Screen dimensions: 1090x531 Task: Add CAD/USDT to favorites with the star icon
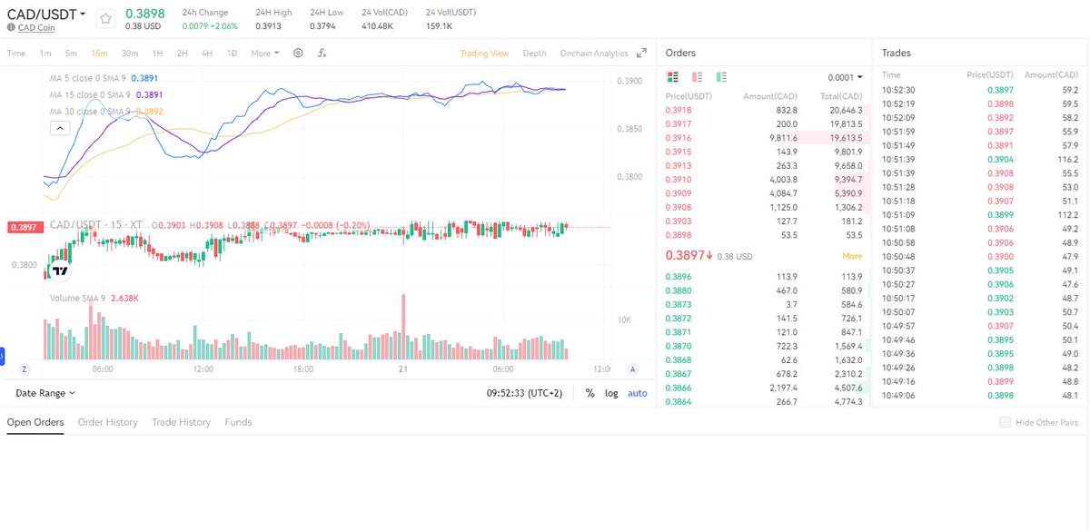pyautogui.click(x=106, y=18)
